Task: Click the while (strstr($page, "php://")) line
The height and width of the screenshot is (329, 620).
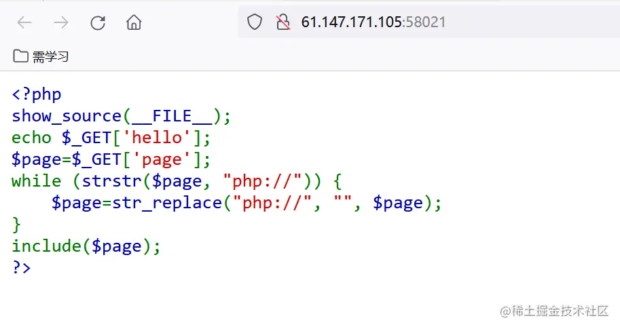Action: pyautogui.click(x=177, y=181)
